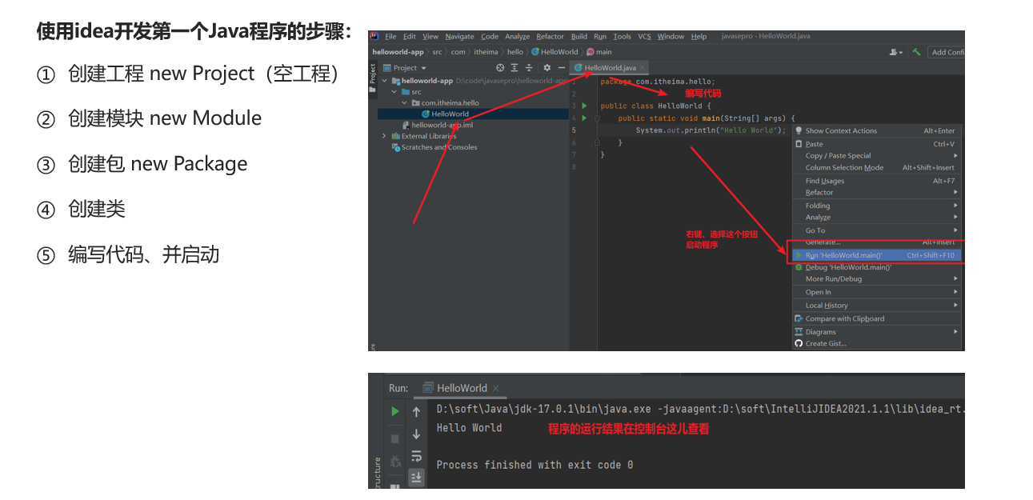The height and width of the screenshot is (500, 1033).
Task: Choose Paste from context menu
Action: pos(876,144)
